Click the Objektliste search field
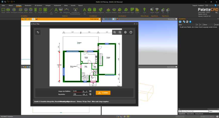This screenshot has width=219, height=118. pyautogui.click(x=195, y=111)
